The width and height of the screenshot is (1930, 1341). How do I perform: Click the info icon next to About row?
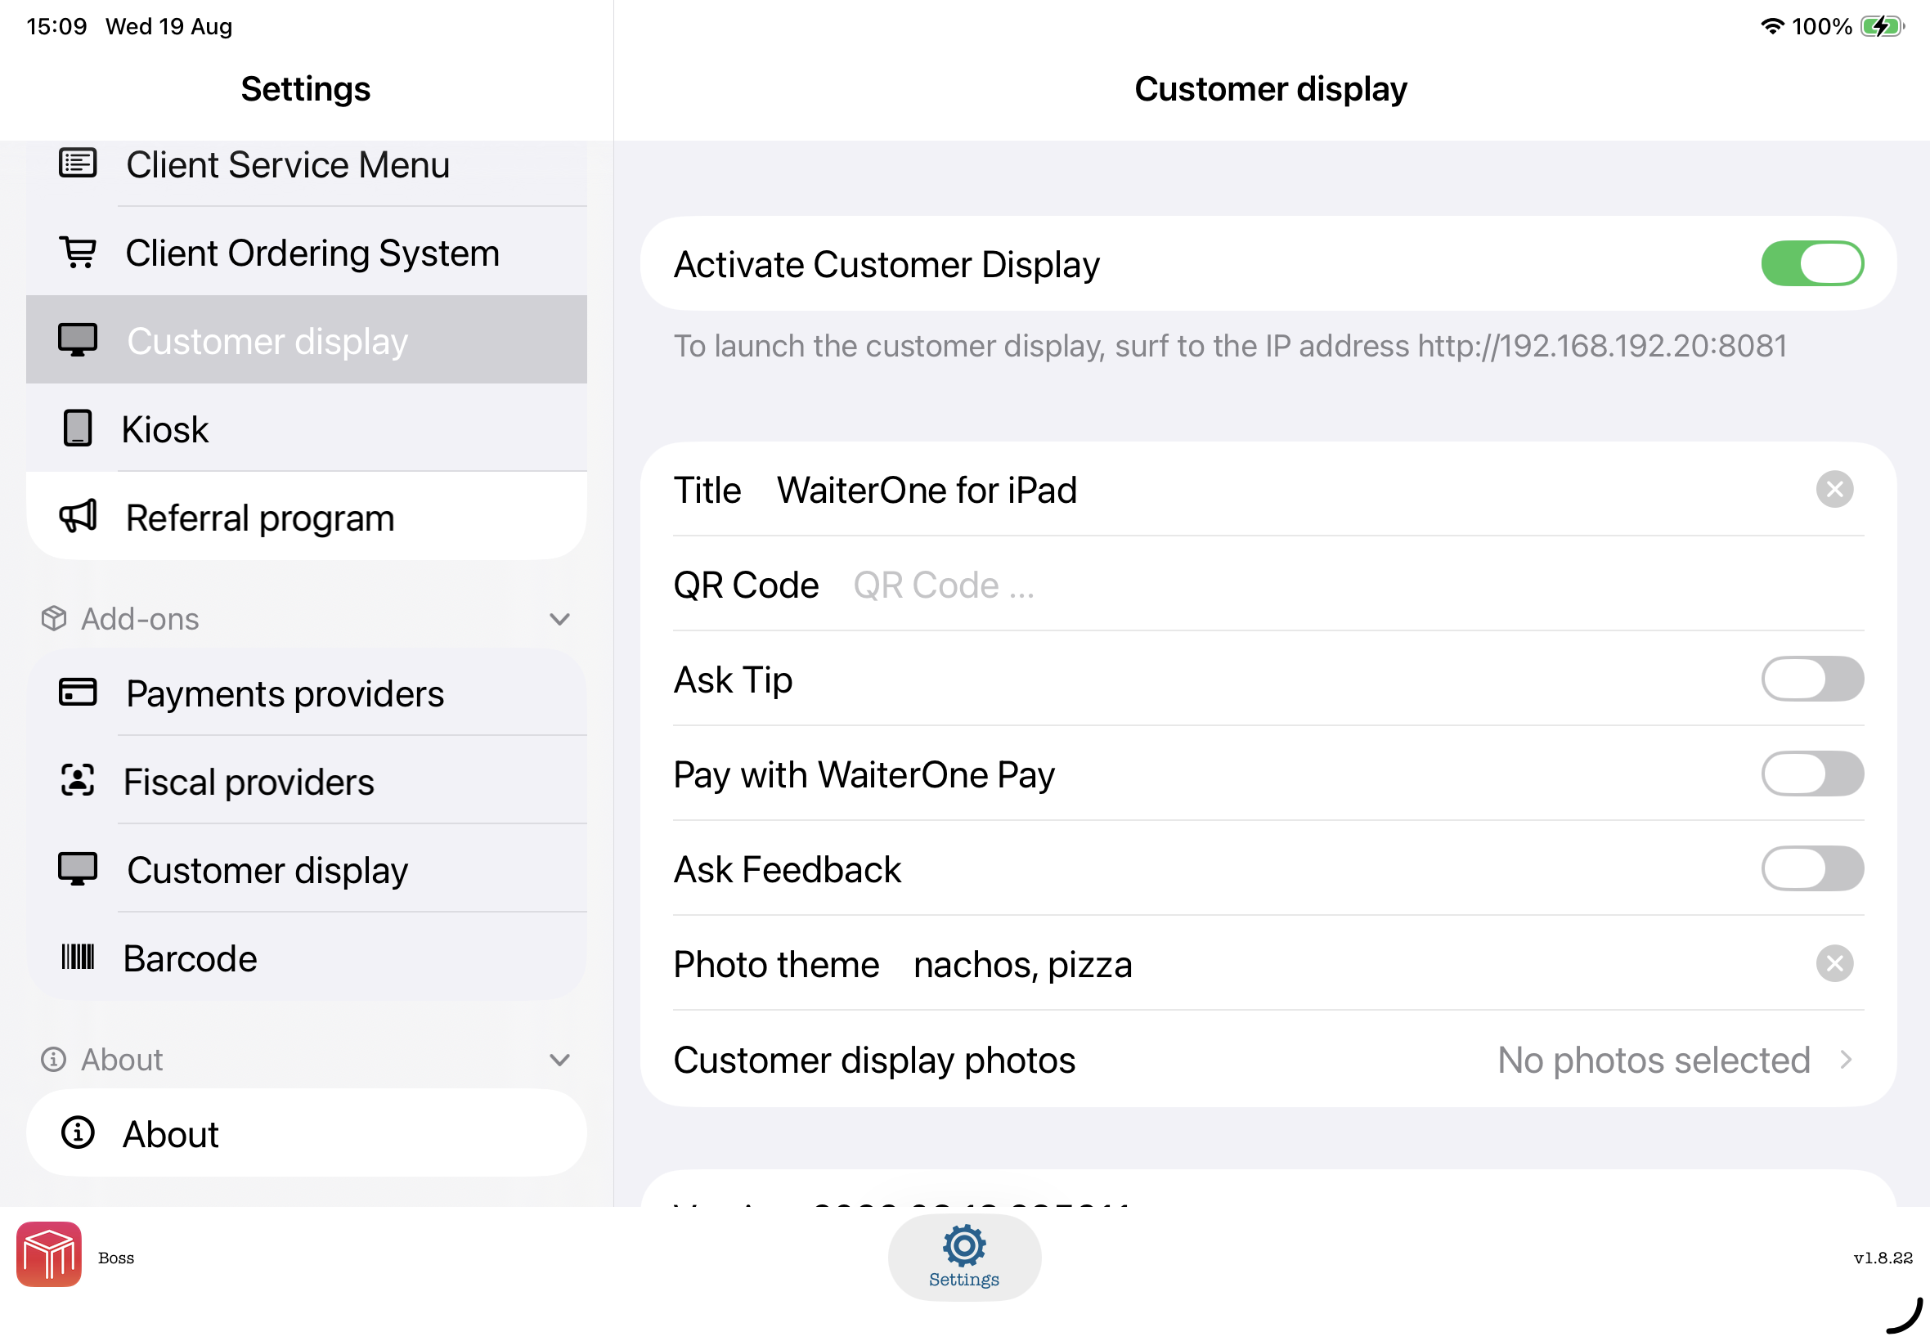(x=78, y=1133)
